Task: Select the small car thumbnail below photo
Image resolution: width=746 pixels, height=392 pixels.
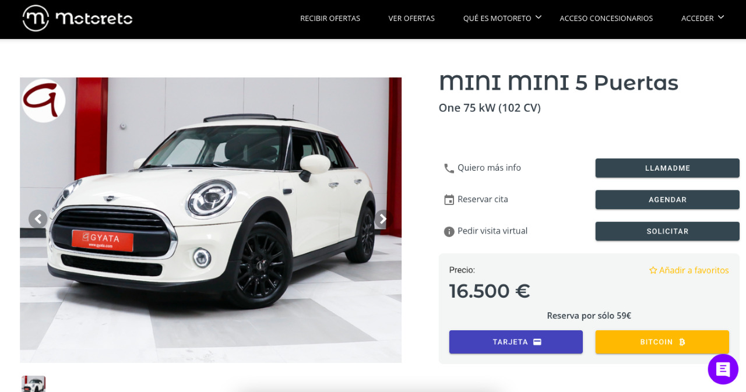Action: [33, 384]
